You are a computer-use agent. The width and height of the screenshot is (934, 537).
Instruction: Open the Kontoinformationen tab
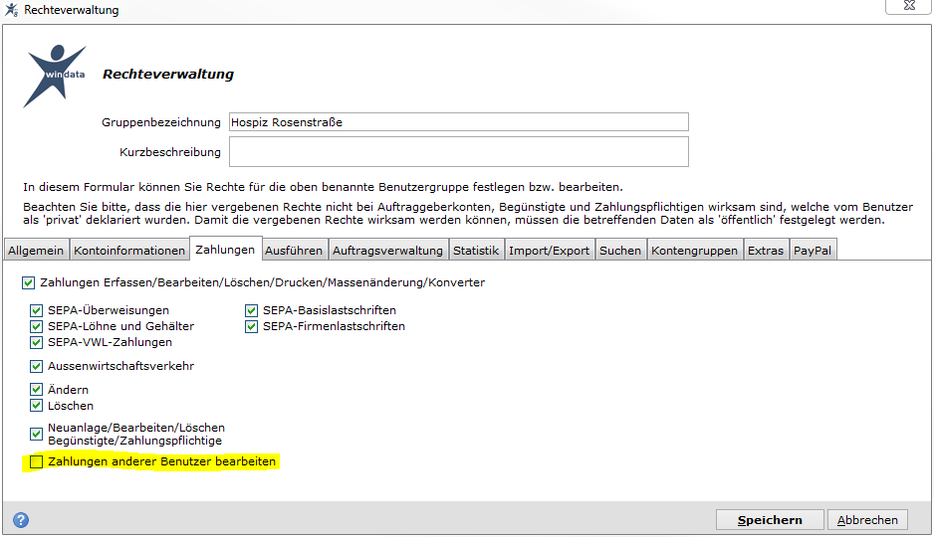(x=129, y=251)
